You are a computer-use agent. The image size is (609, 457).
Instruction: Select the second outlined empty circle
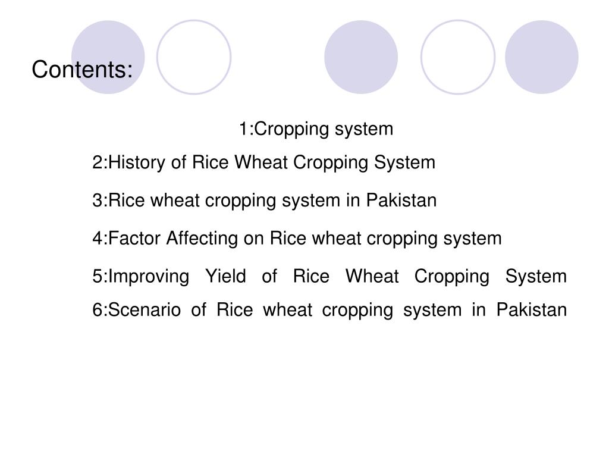(458, 57)
